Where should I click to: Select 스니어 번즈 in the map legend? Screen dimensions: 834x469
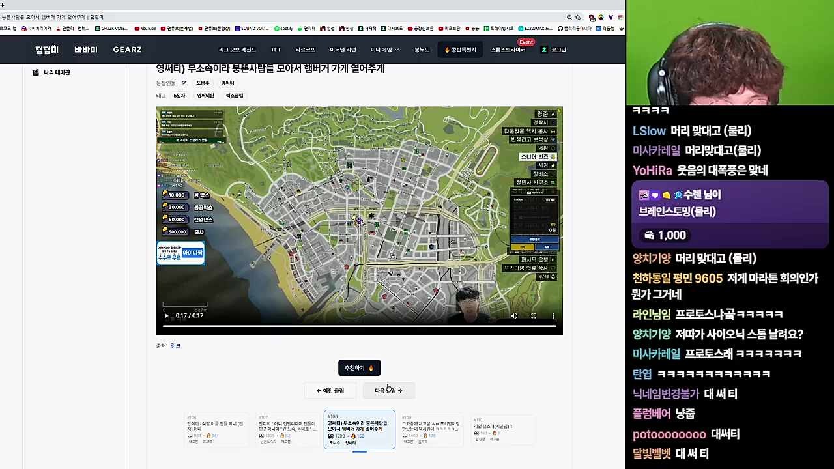538,157
